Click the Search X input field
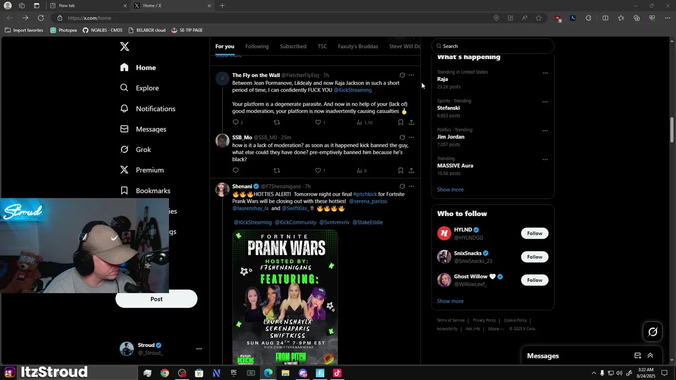The image size is (676, 380). 493,46
